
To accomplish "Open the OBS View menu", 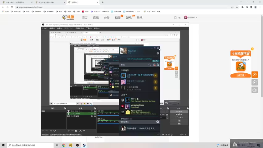I will [x=60, y=28].
